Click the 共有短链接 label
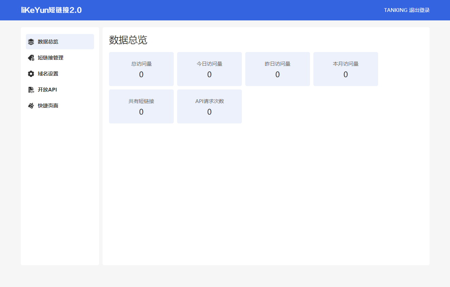 tap(141, 101)
